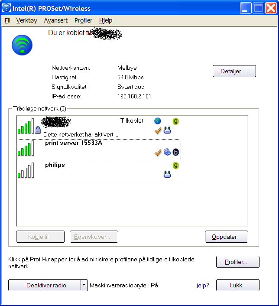This screenshot has width=279, height=306.
Task: Click the Maskinvareradiobryter: På status text
Action: click(124, 285)
